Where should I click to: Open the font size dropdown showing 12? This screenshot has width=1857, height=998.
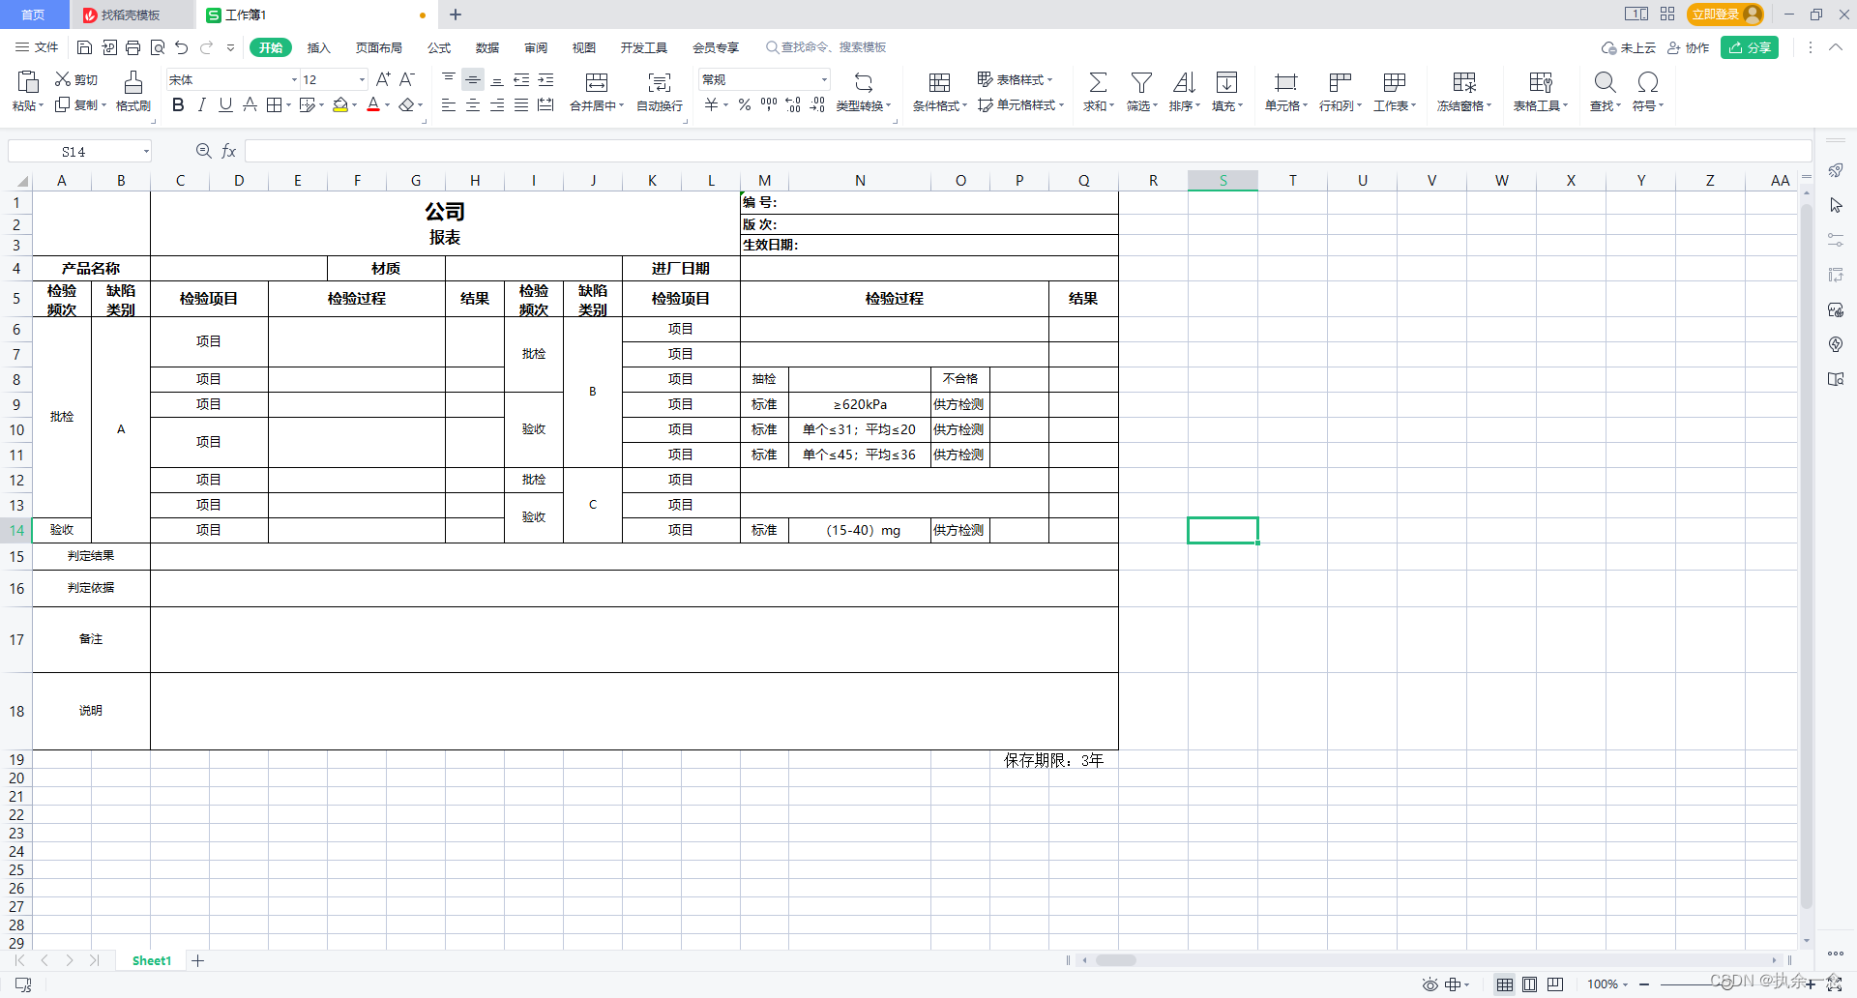pos(363,79)
